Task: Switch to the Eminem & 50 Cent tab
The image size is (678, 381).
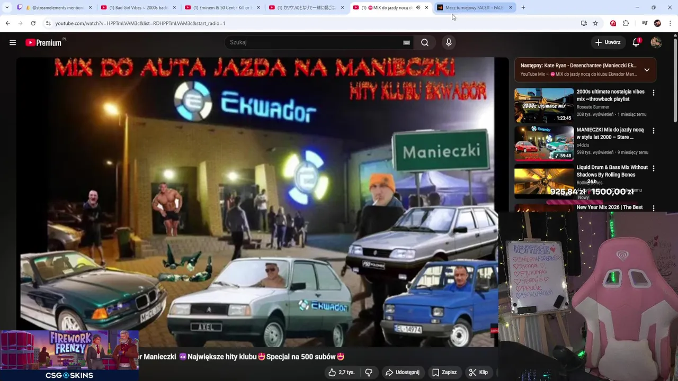Action: 221,7
